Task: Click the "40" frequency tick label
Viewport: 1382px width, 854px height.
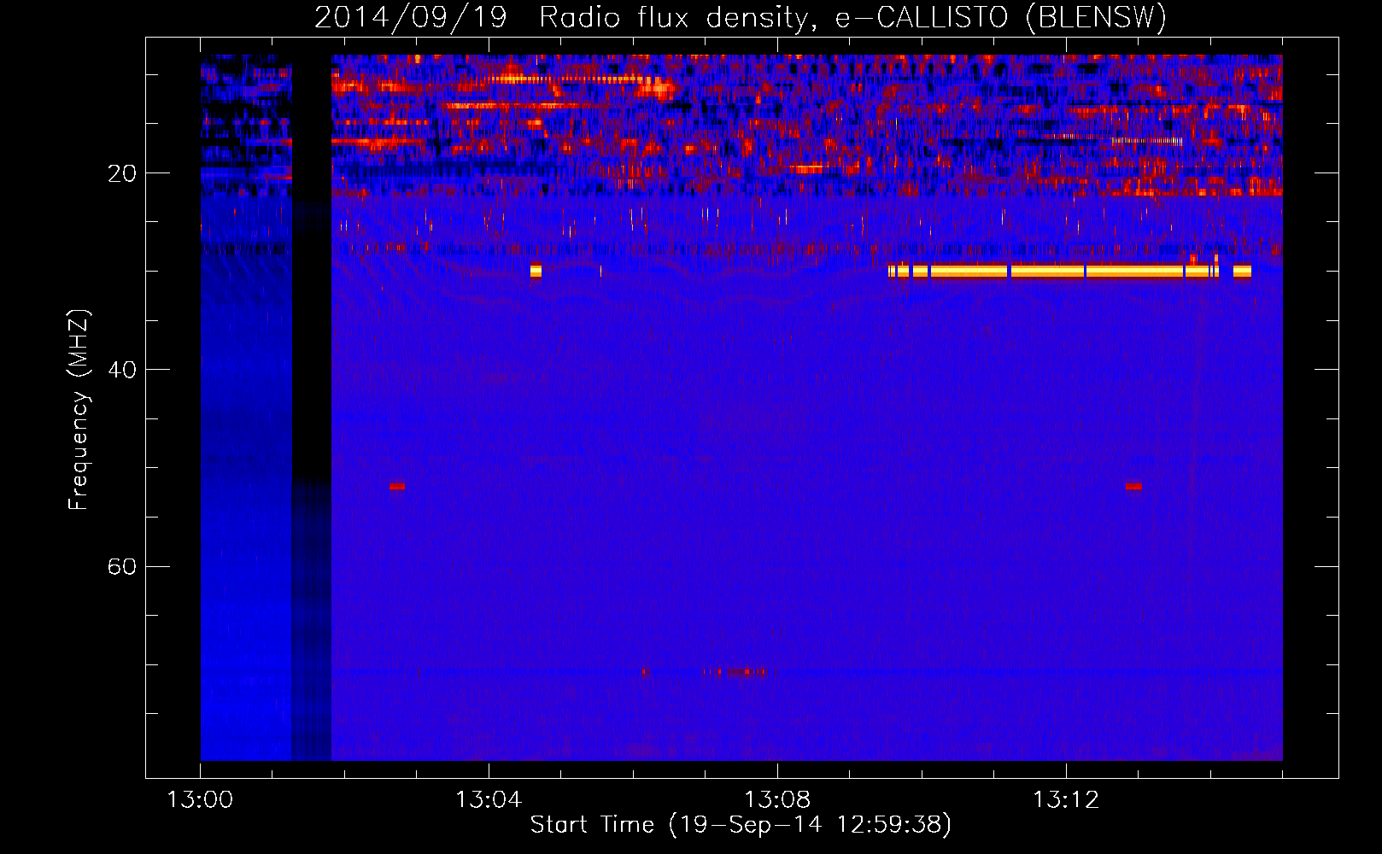Action: [x=122, y=370]
